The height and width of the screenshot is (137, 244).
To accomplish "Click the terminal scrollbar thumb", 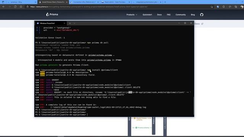I will coord(193,106).
